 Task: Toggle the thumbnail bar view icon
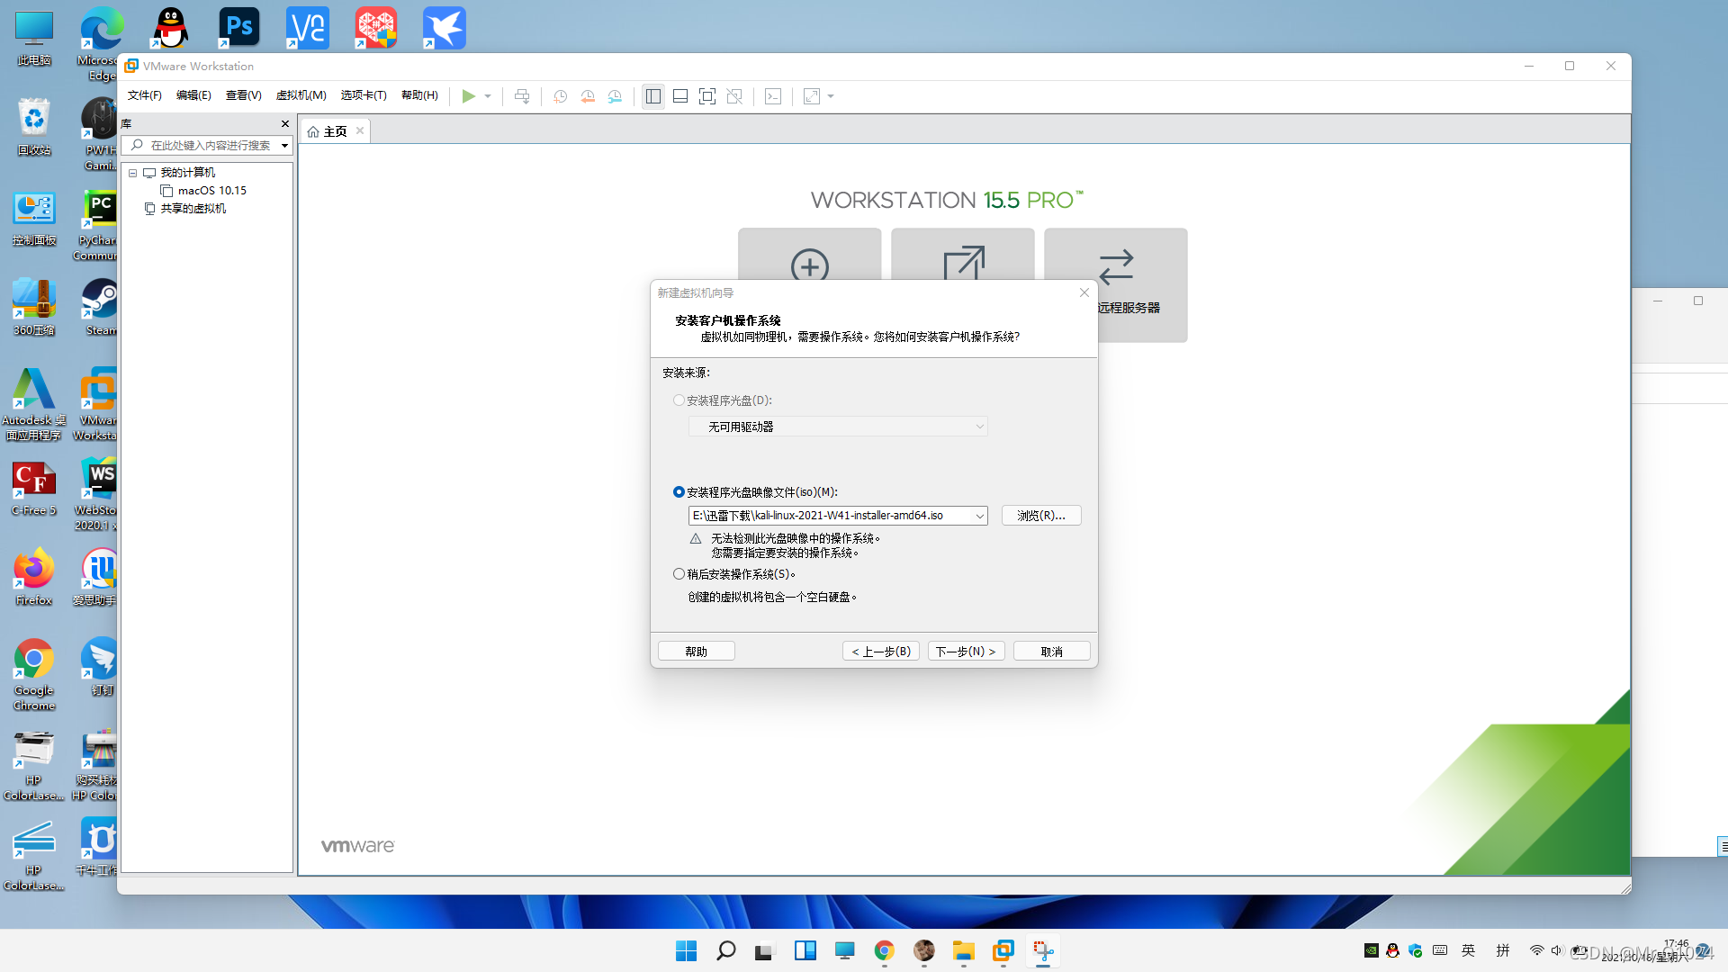680,96
